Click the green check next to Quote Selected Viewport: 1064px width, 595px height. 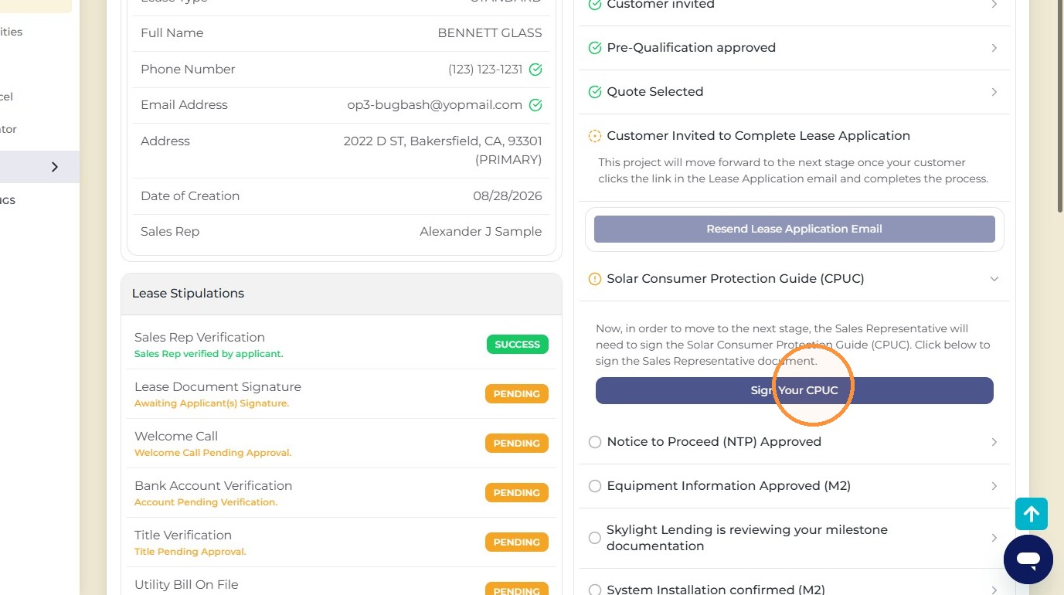595,92
